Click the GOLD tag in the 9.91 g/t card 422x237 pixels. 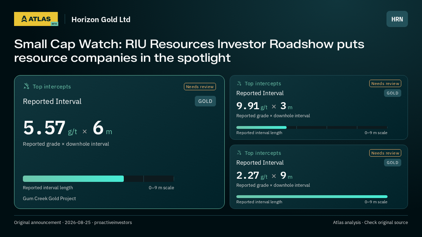point(392,93)
